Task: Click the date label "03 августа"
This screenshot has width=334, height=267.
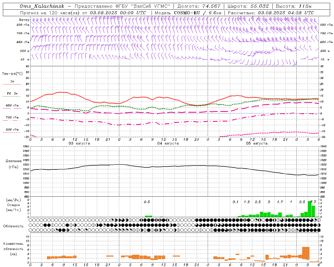Action: pos(79,143)
